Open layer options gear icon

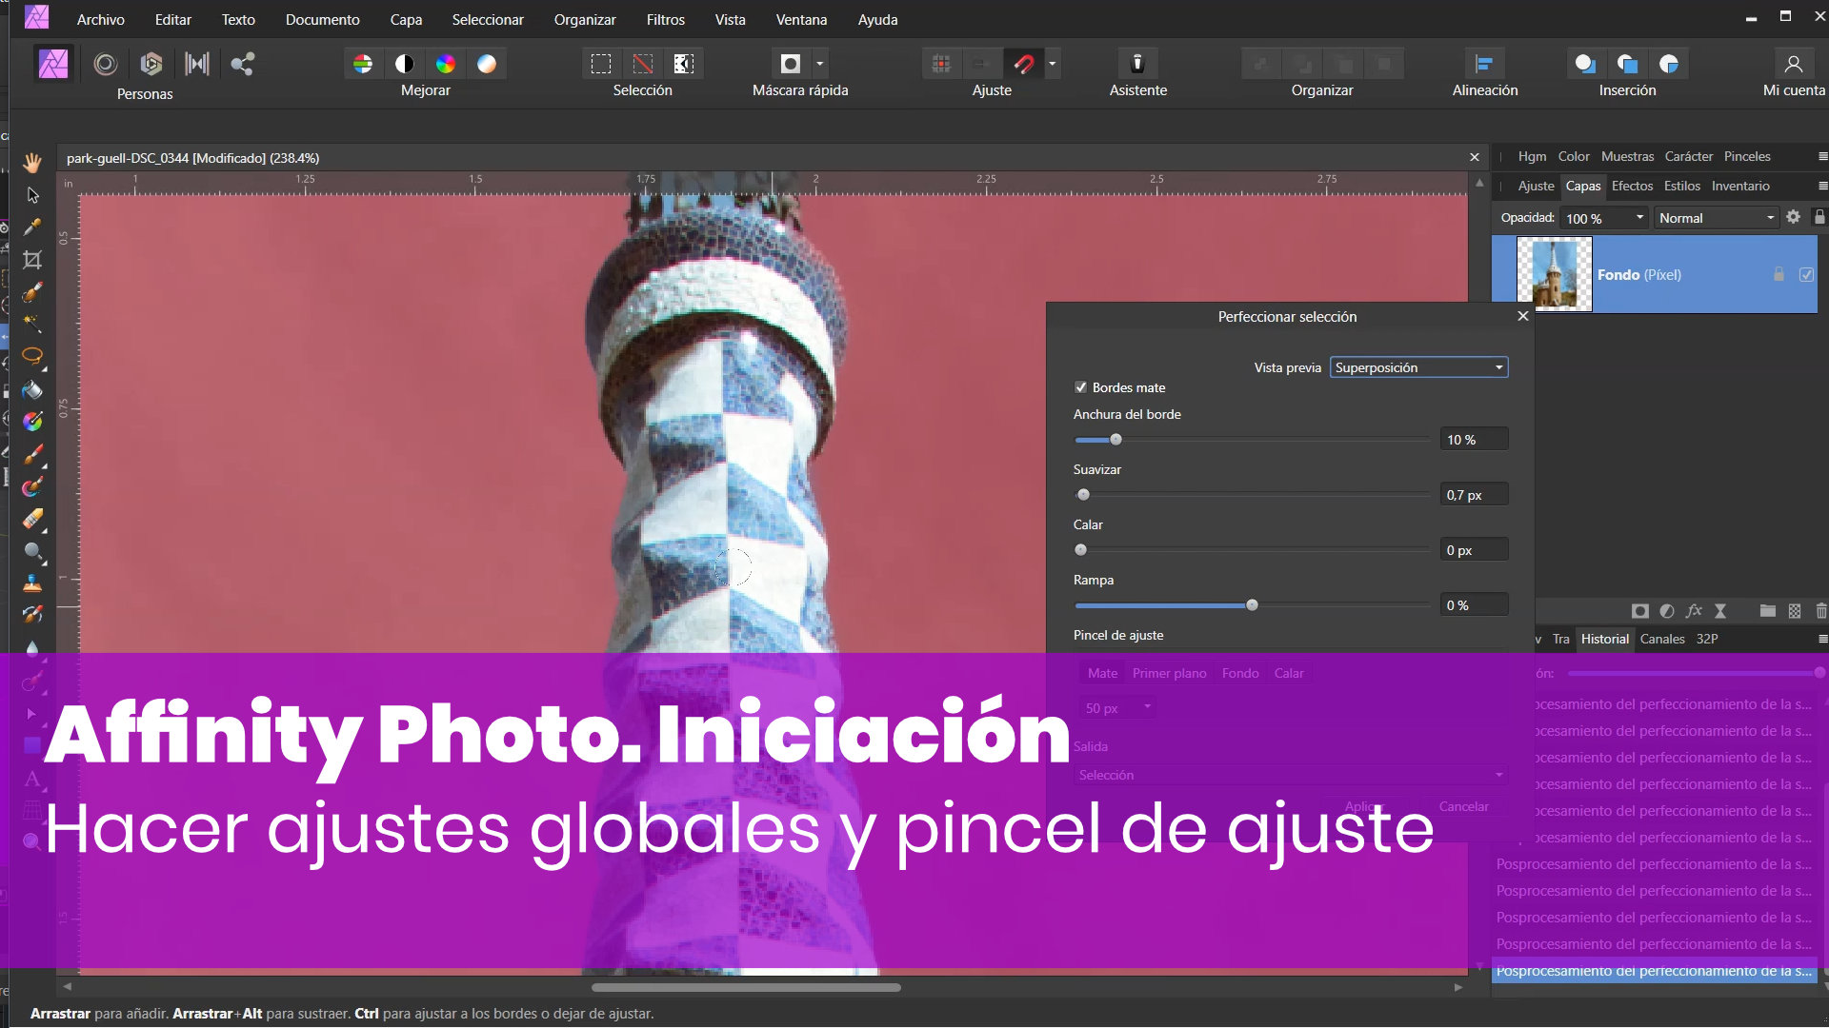tap(1793, 217)
